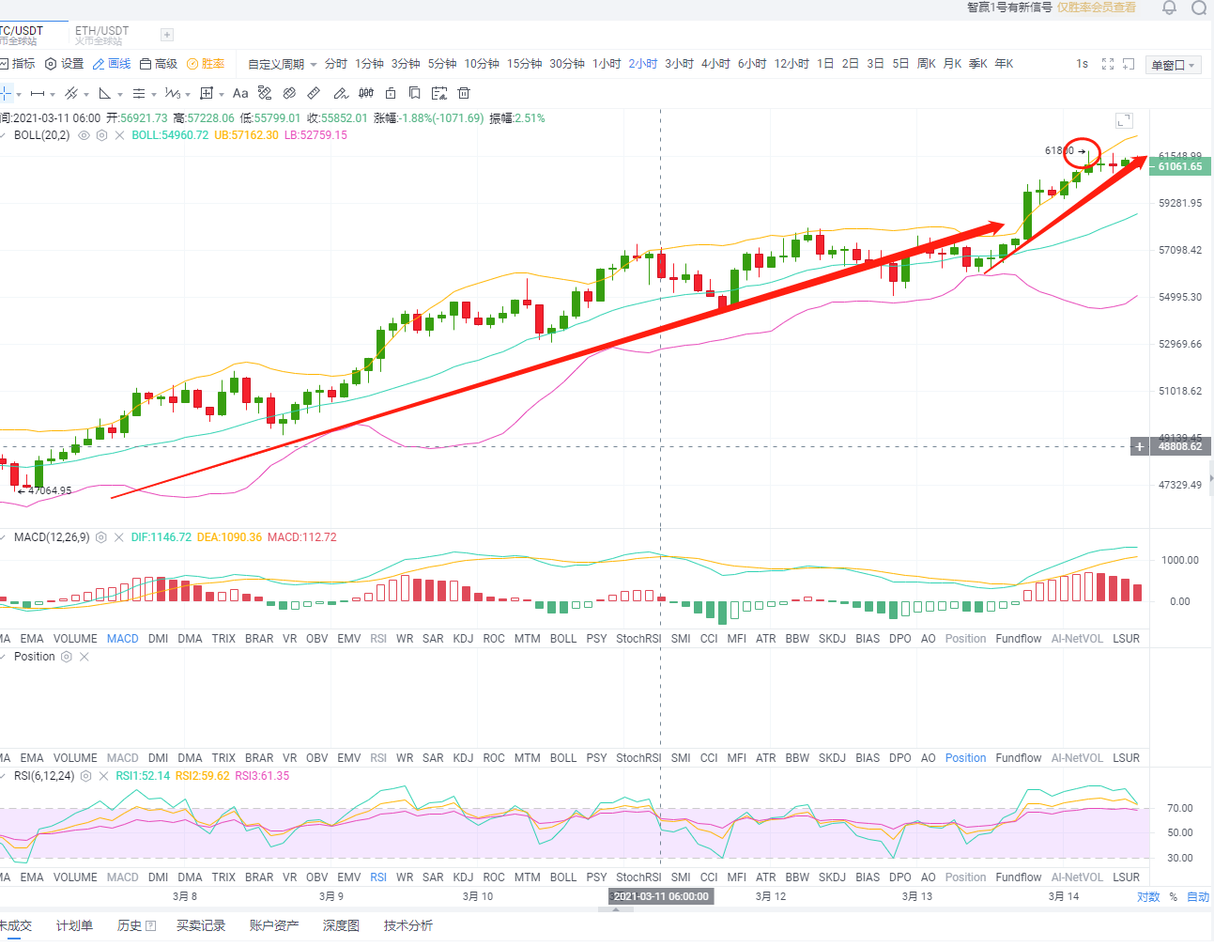Select the Aa text annotation tool
Screen dimensions: 1214x947
(x=240, y=93)
